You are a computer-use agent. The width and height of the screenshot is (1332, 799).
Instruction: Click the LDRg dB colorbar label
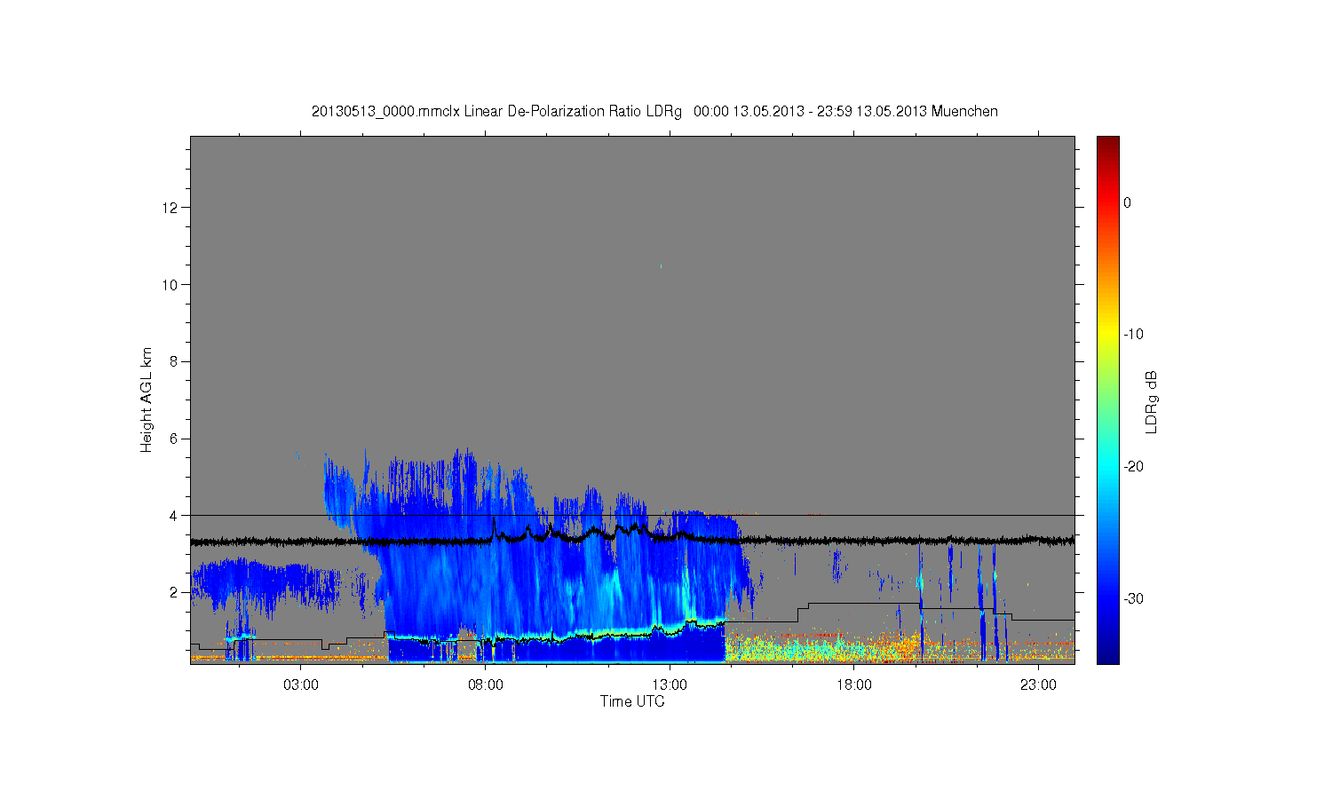[x=1152, y=401]
